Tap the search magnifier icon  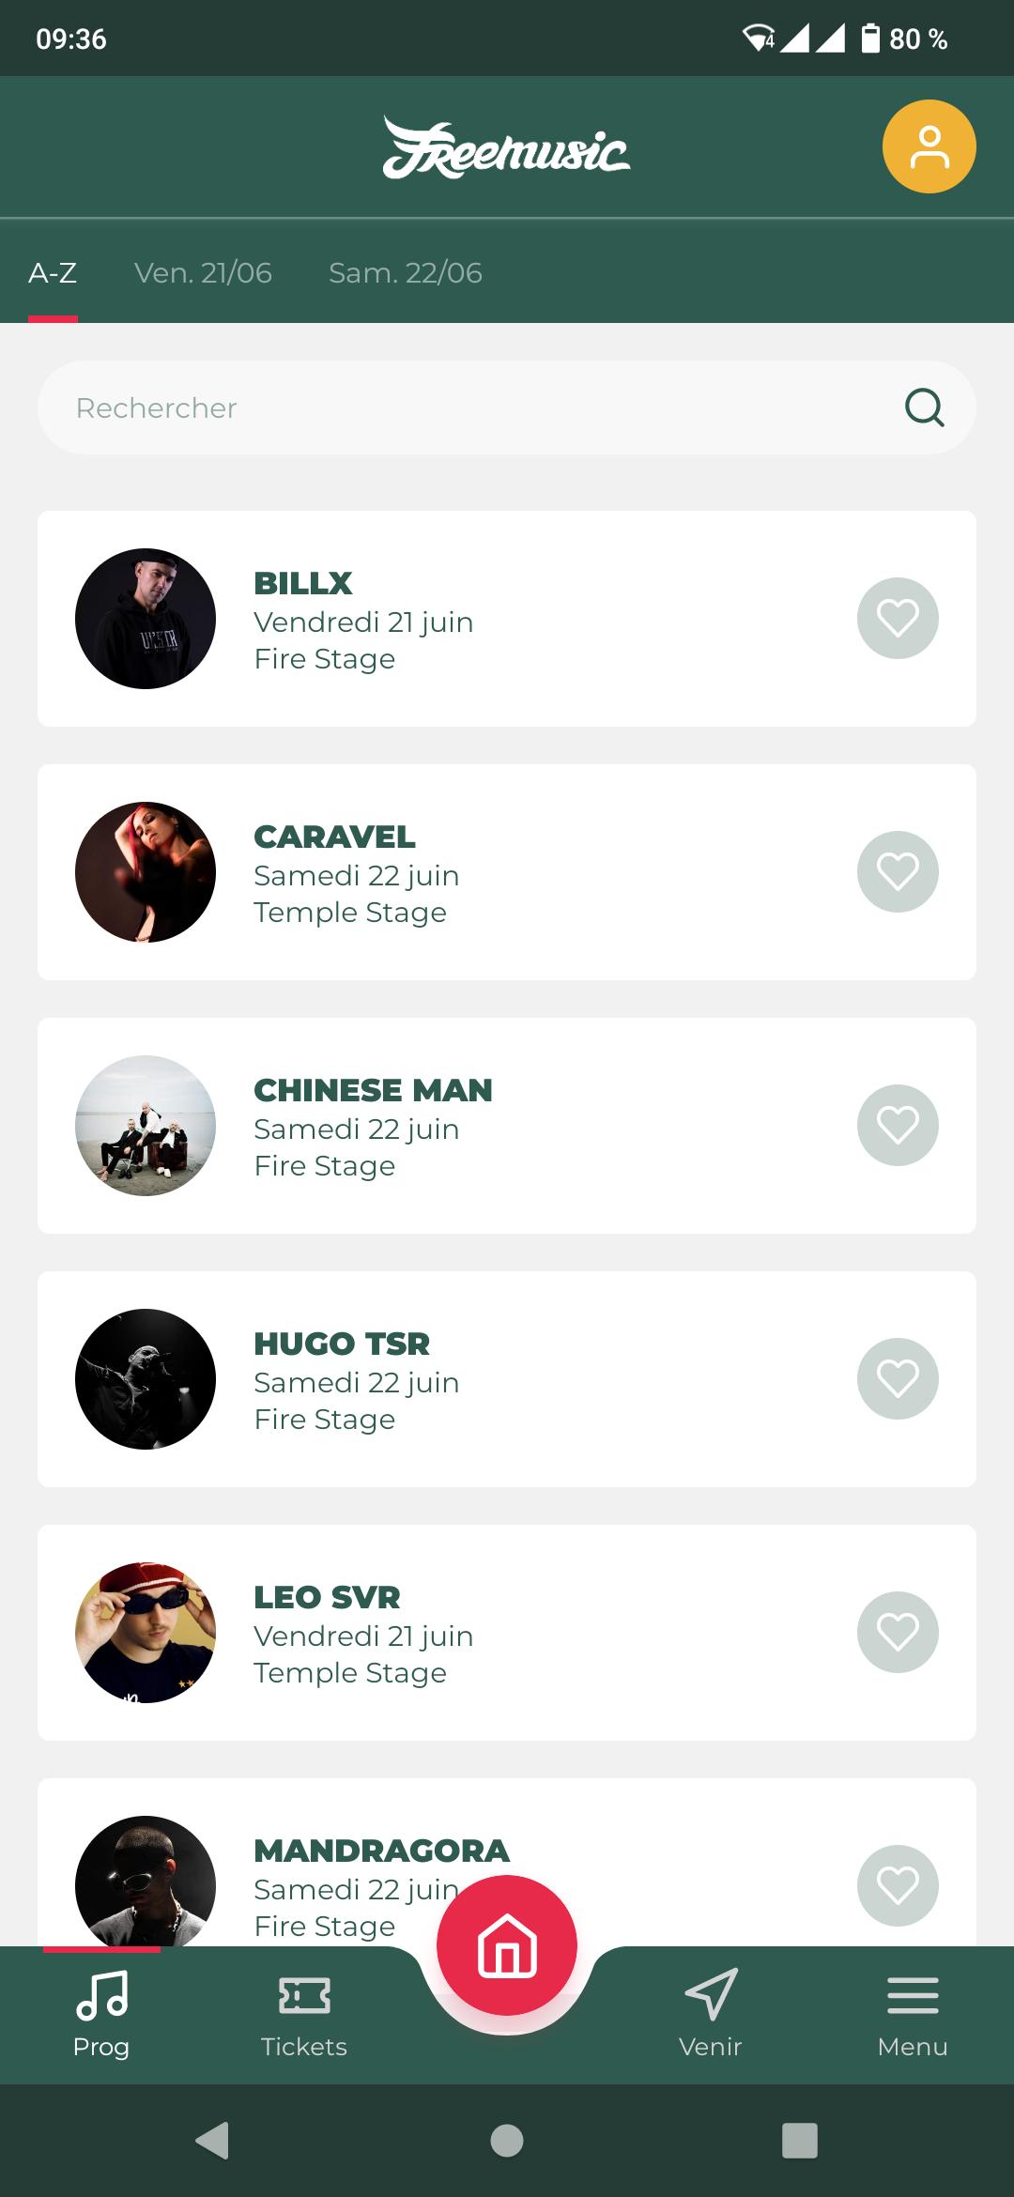925,407
